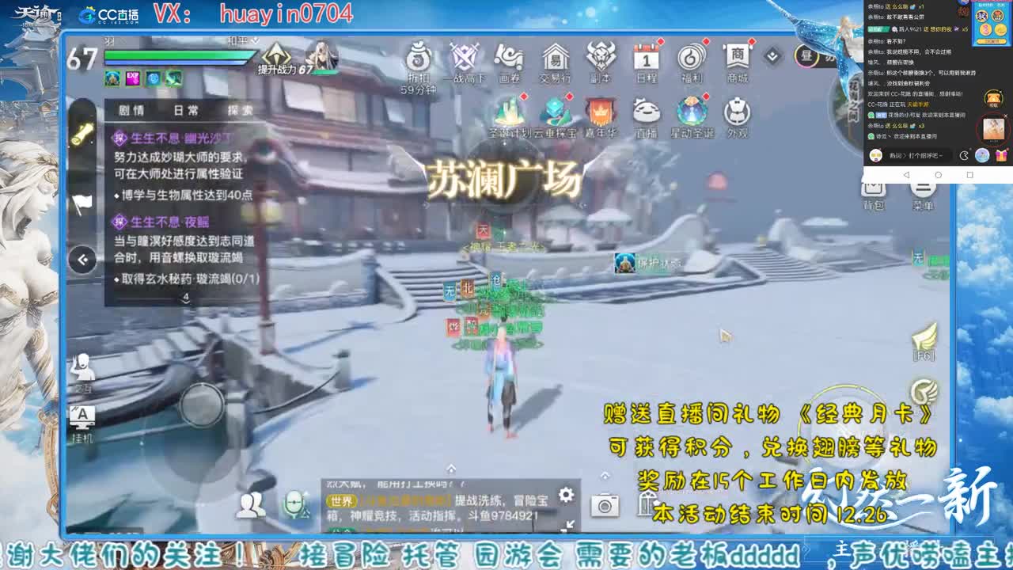Open the 嘉年华 carnival banner icon
This screenshot has height=570, width=1013.
pyautogui.click(x=601, y=112)
